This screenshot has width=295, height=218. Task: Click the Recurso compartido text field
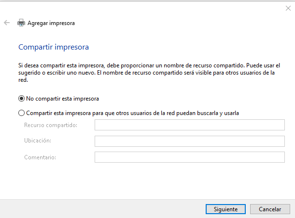coord(190,125)
